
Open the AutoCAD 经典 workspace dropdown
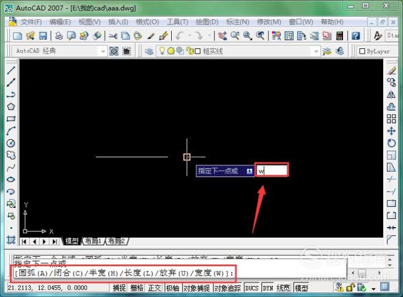[x=103, y=51]
